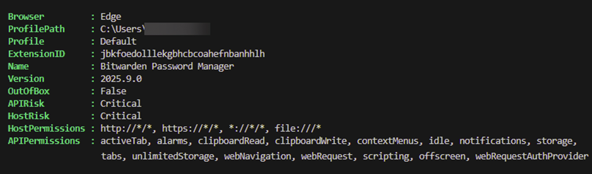Image resolution: width=592 pixels, height=174 pixels.
Task: Click the OutOfBox value False
Action: click(113, 91)
